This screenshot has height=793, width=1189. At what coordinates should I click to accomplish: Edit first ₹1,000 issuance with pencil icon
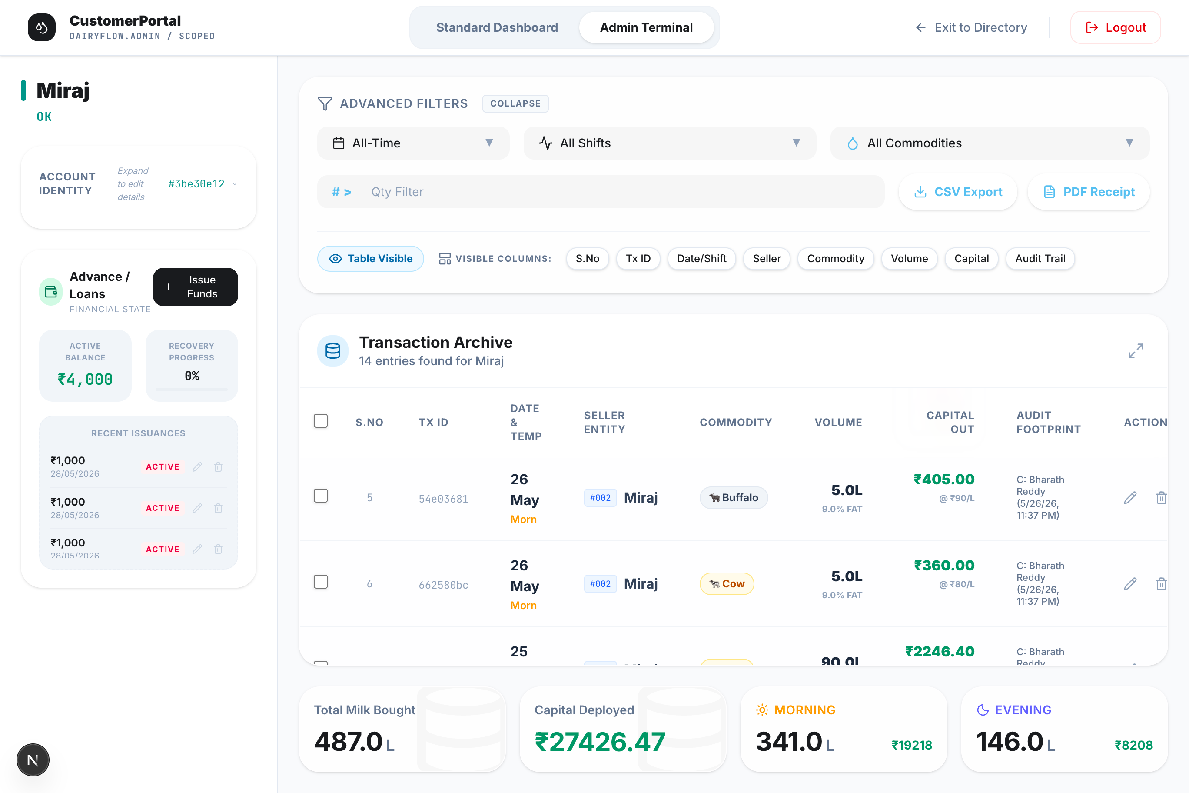click(x=197, y=467)
